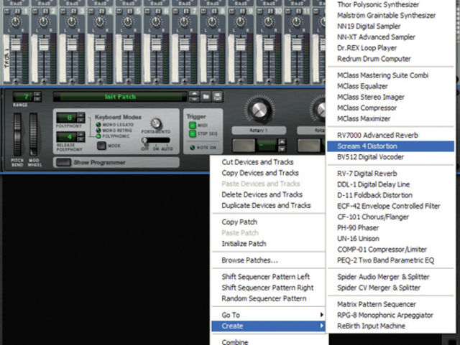
Task: Open the patch browser folder icon
Action: (206, 96)
